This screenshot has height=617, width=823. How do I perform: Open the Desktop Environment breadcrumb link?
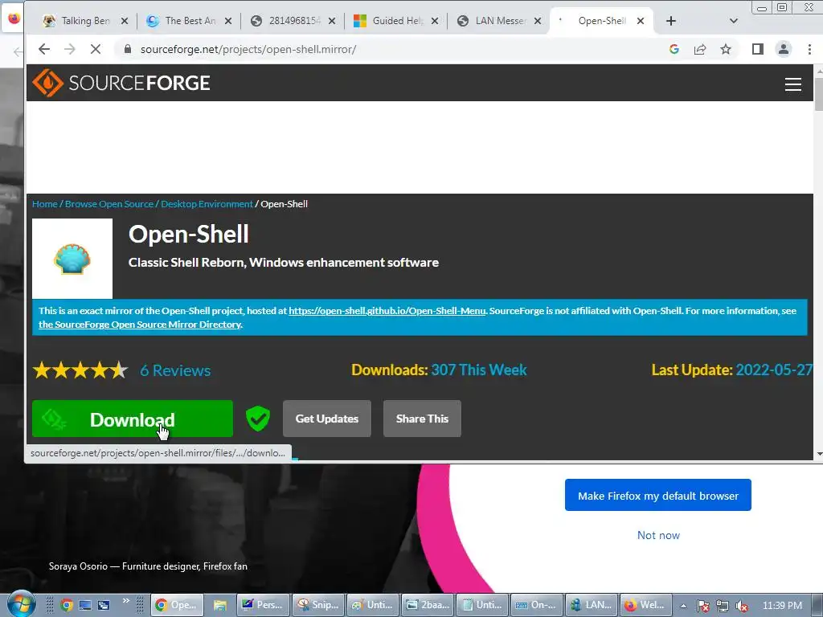[x=207, y=204]
